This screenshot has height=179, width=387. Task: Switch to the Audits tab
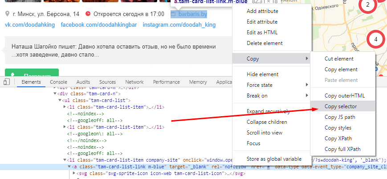point(83,82)
